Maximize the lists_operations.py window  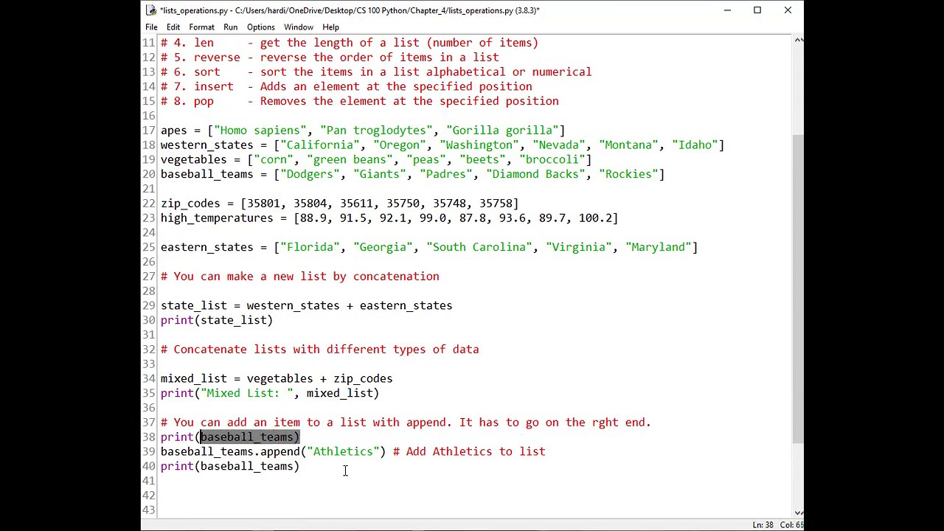pos(757,10)
